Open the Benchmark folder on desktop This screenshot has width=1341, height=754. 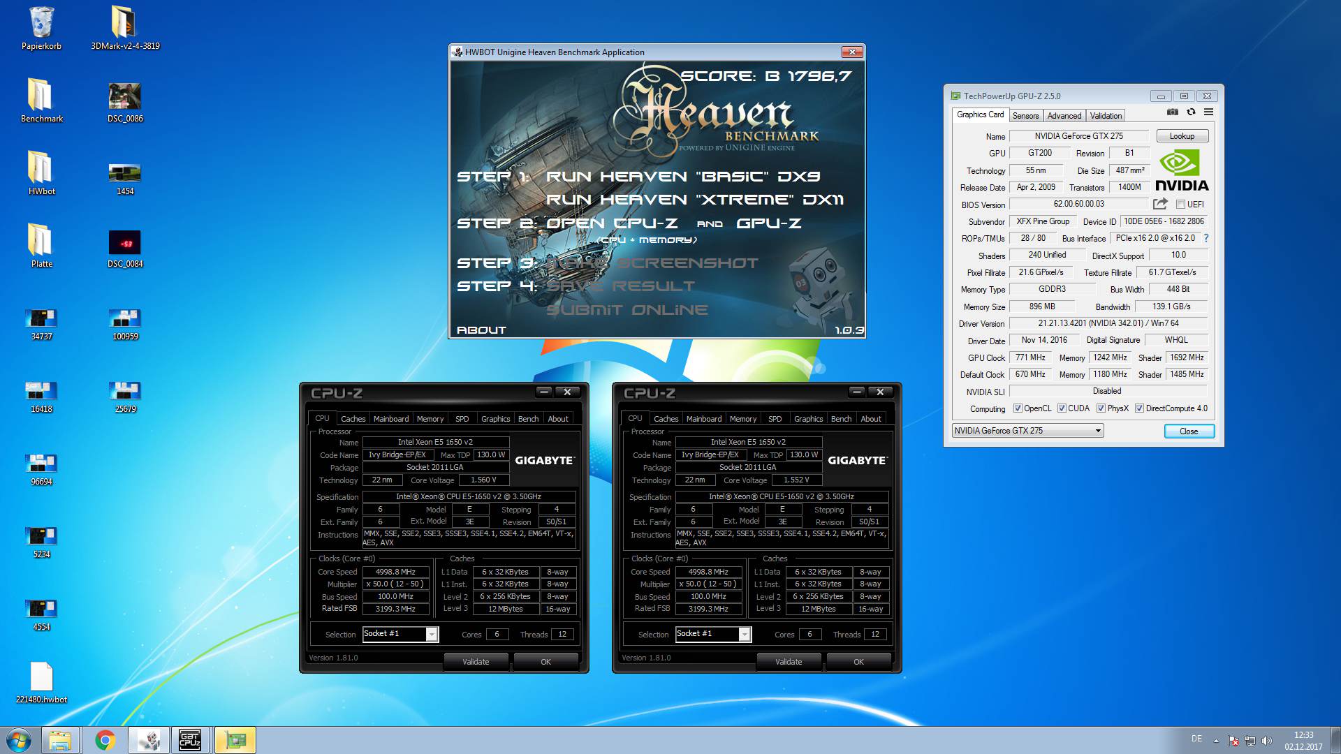[41, 101]
